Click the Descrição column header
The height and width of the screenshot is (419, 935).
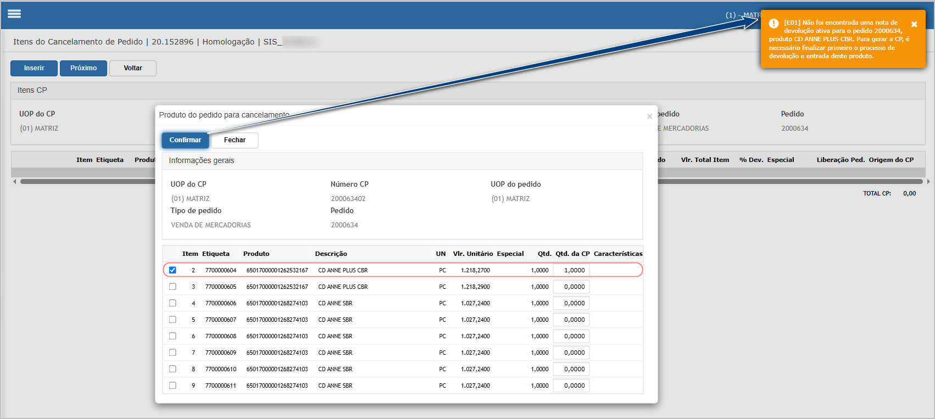331,254
